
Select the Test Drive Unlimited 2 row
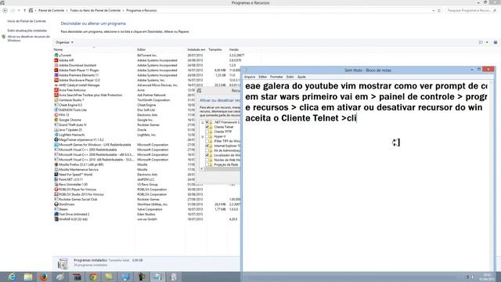click(x=147, y=214)
